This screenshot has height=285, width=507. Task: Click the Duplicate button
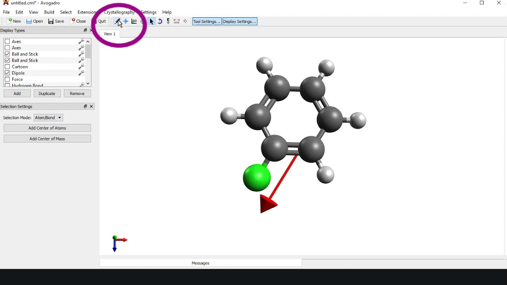(47, 93)
